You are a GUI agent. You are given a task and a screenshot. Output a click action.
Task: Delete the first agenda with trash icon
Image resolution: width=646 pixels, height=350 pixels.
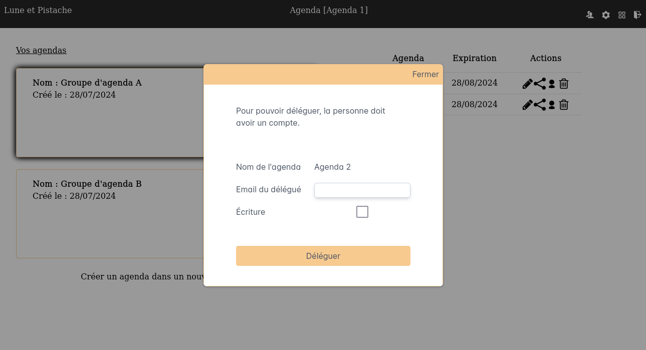564,84
